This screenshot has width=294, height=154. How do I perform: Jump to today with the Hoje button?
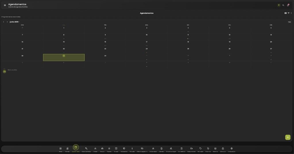tap(289, 22)
